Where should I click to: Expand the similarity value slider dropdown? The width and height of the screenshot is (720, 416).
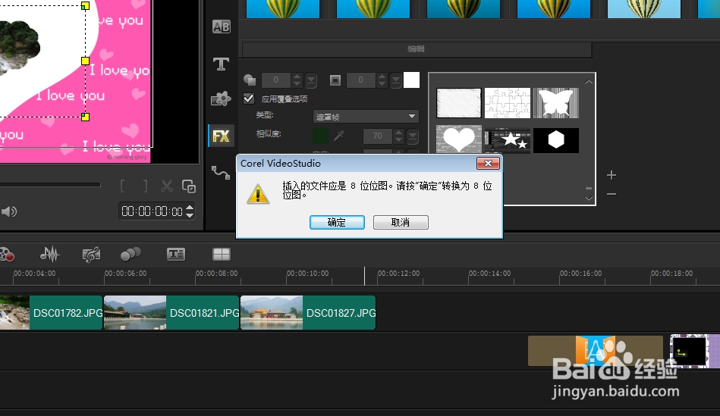pos(412,136)
